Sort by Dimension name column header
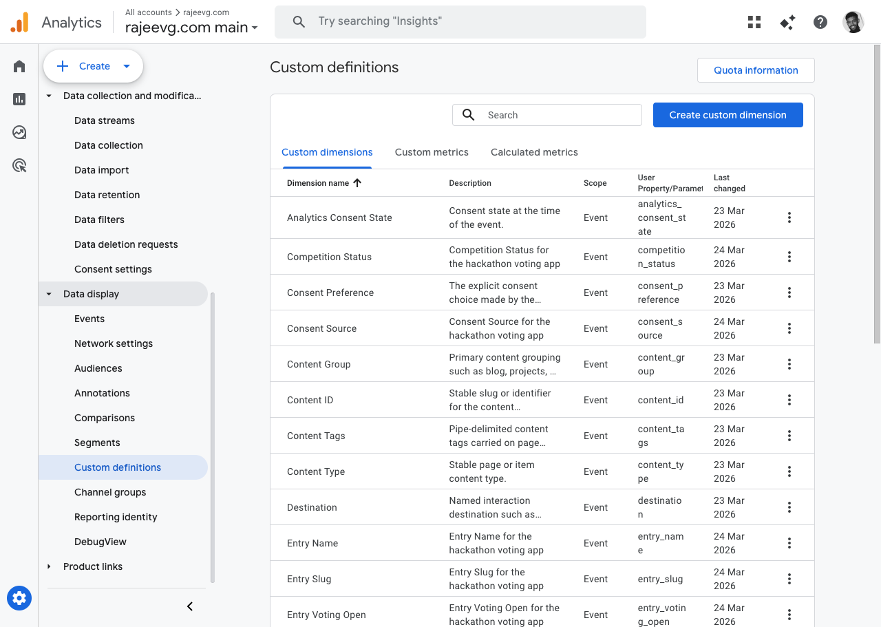881x627 pixels. pyautogui.click(x=324, y=183)
